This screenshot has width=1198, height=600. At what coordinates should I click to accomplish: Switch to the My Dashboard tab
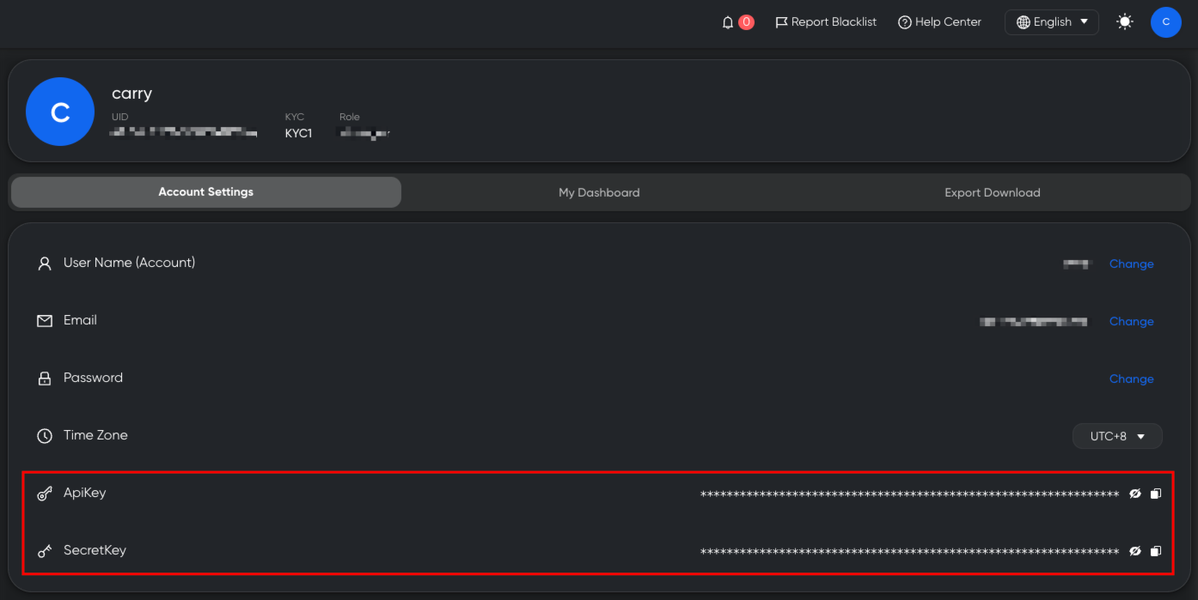click(x=599, y=192)
